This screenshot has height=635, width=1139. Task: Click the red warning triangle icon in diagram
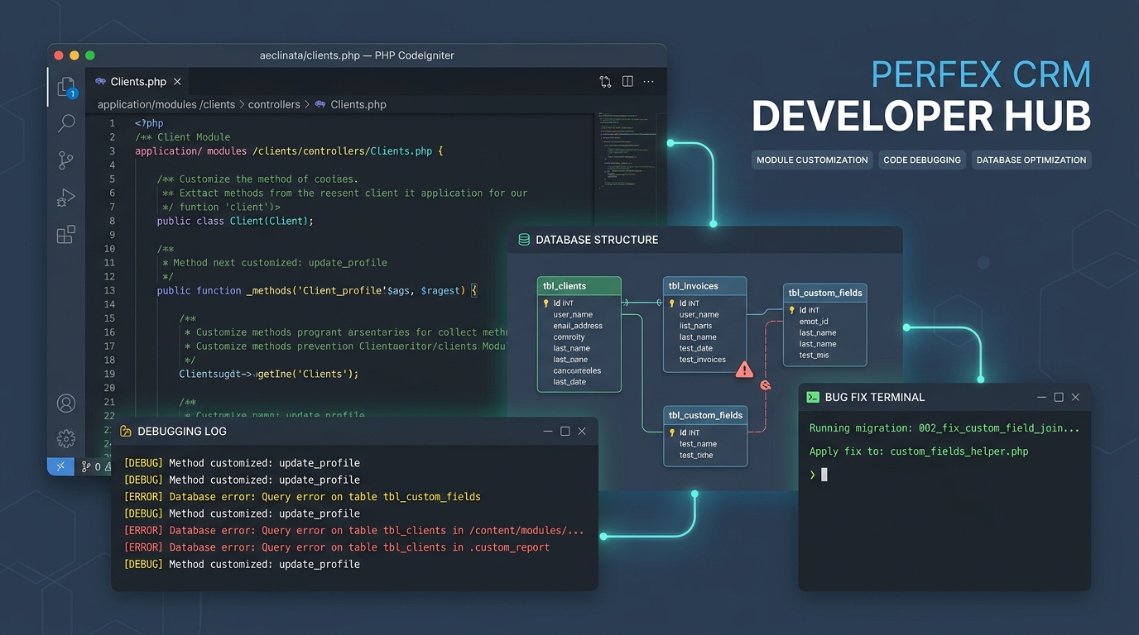click(x=744, y=369)
